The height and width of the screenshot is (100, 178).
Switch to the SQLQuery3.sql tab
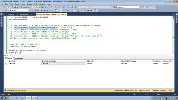pyautogui.click(x=18, y=14)
